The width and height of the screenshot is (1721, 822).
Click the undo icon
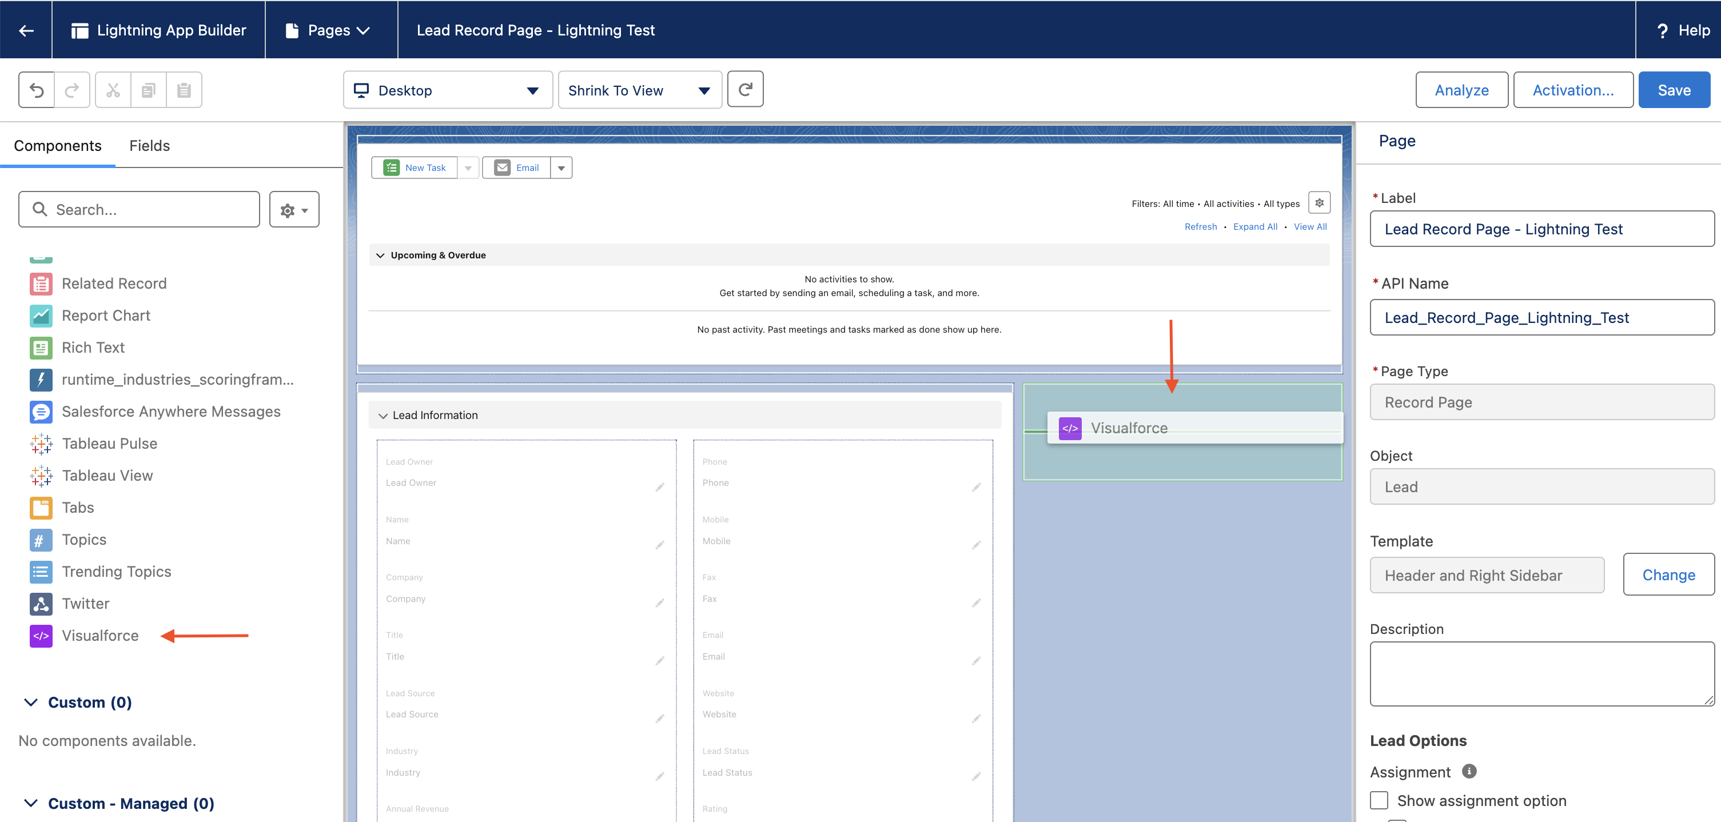point(37,90)
